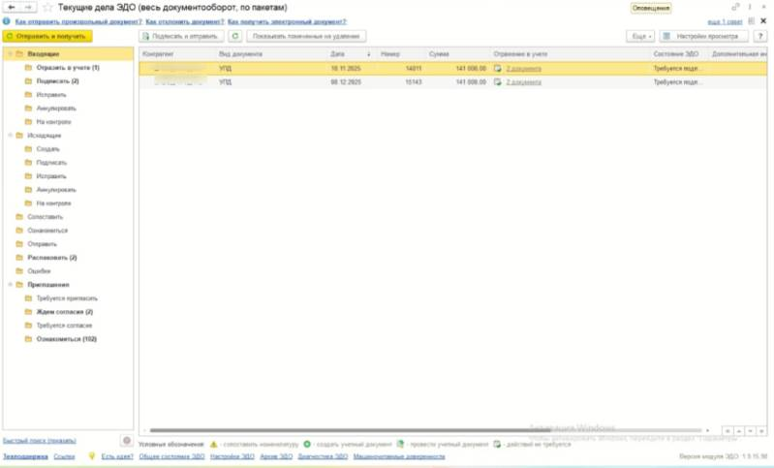Image resolution: width=774 pixels, height=468 pixels.
Task: Select the row with number 15143
Action: point(452,82)
